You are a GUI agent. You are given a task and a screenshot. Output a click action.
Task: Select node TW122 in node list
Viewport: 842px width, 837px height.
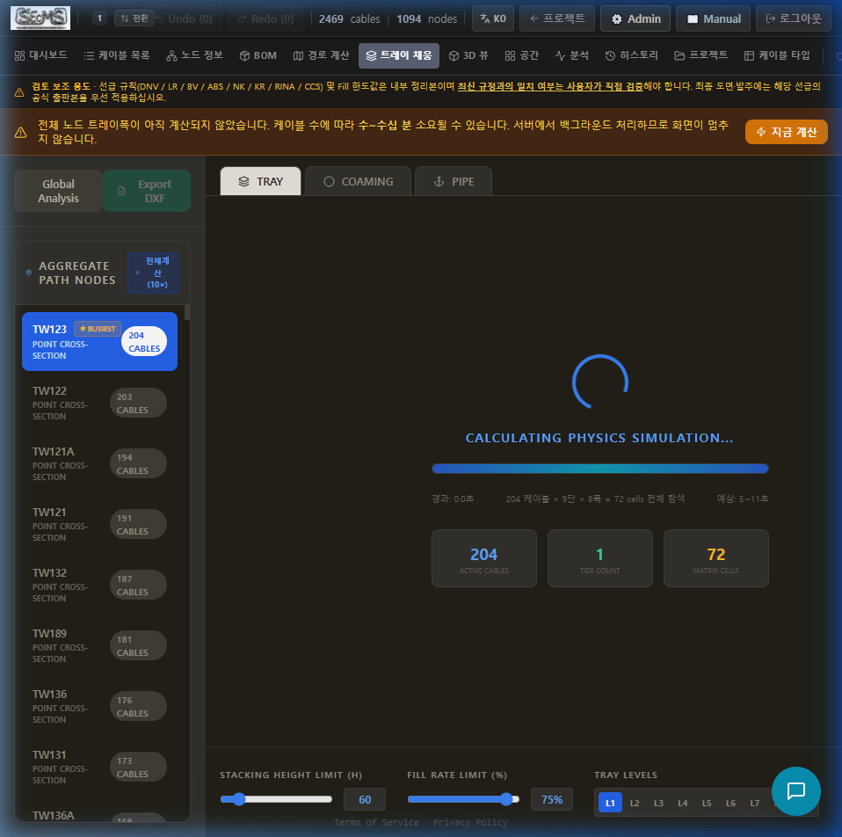click(99, 403)
